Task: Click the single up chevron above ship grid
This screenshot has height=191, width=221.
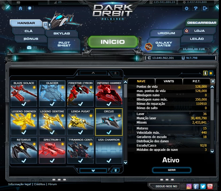Action: (93, 73)
